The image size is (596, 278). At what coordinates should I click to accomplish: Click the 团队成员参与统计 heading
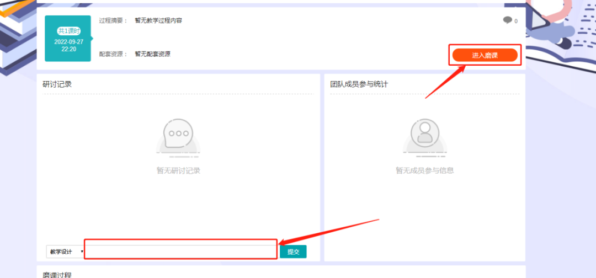(x=359, y=84)
